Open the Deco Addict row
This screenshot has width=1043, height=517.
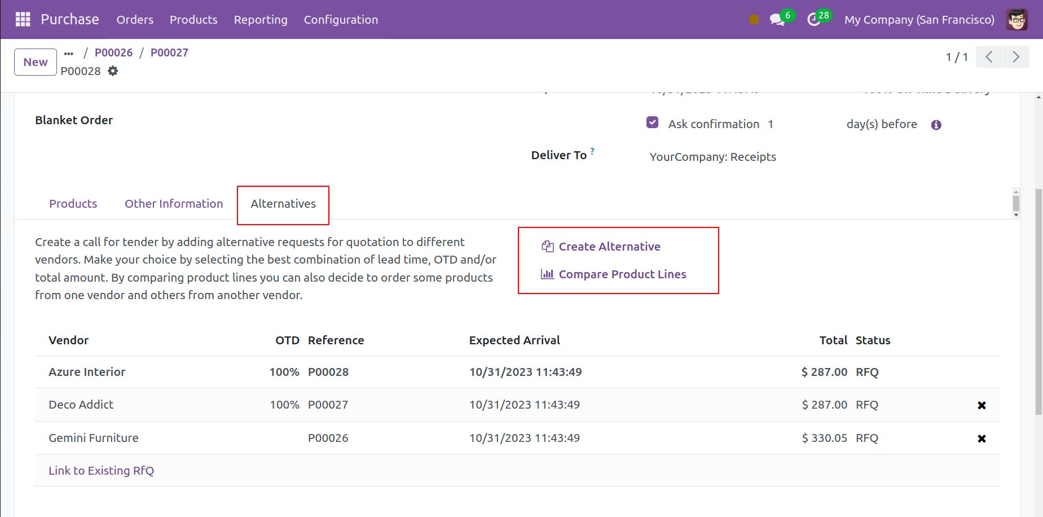click(517, 405)
